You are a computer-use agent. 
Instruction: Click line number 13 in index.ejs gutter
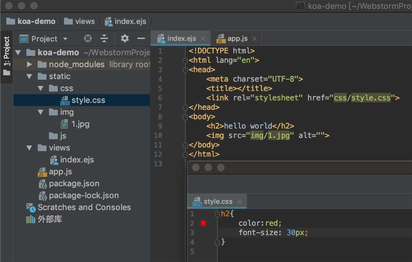point(158,164)
